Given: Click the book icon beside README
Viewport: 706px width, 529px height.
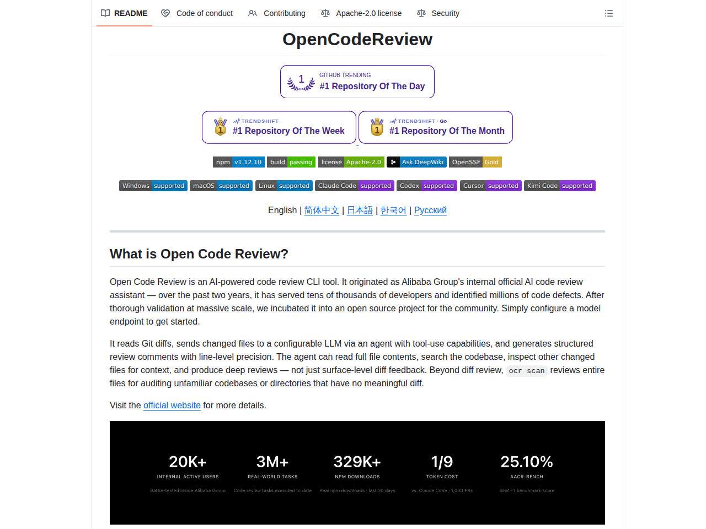Looking at the screenshot, I should pos(105,13).
